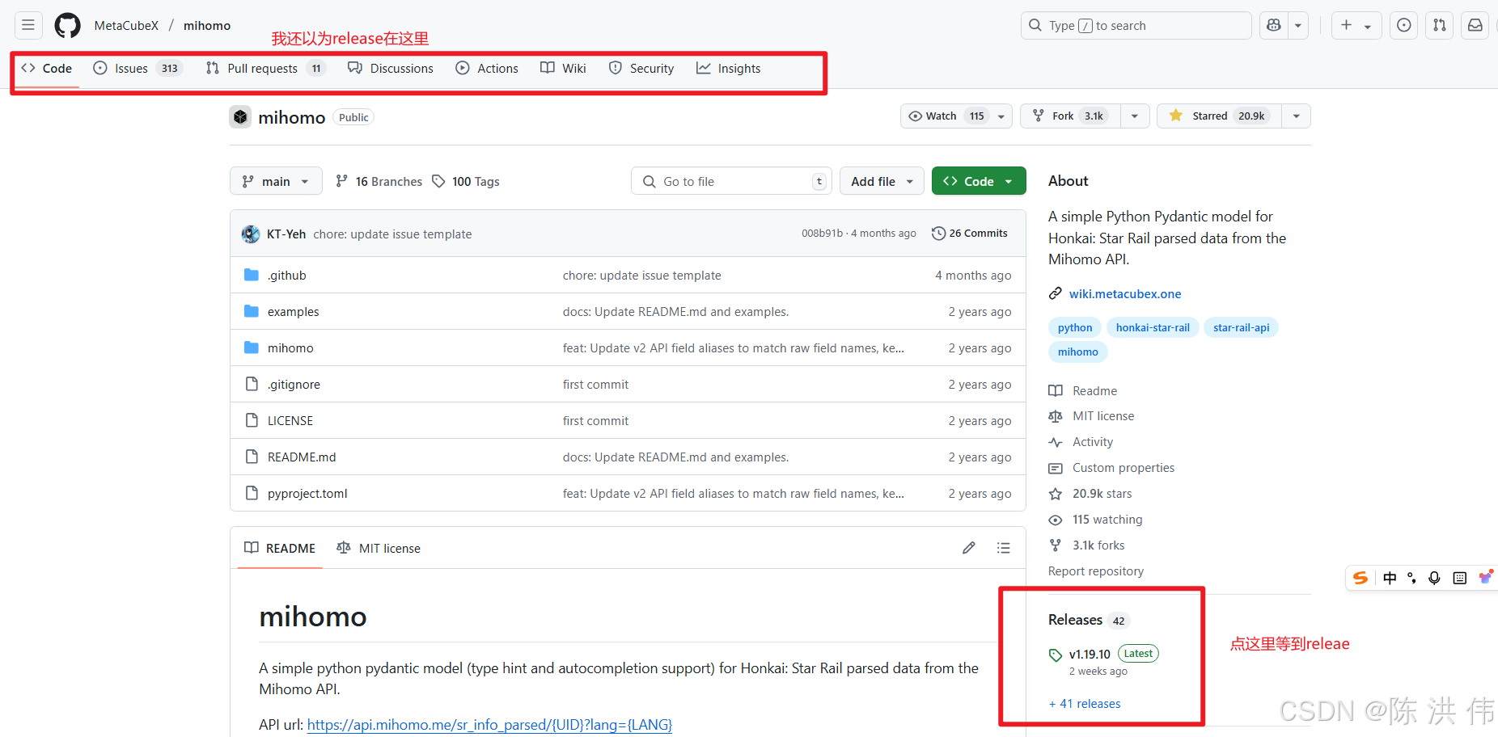This screenshot has height=737, width=1498.
Task: Expand the Copilot dropdown arrow
Action: [1298, 25]
